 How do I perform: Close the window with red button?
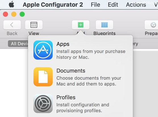(x=5, y=14)
